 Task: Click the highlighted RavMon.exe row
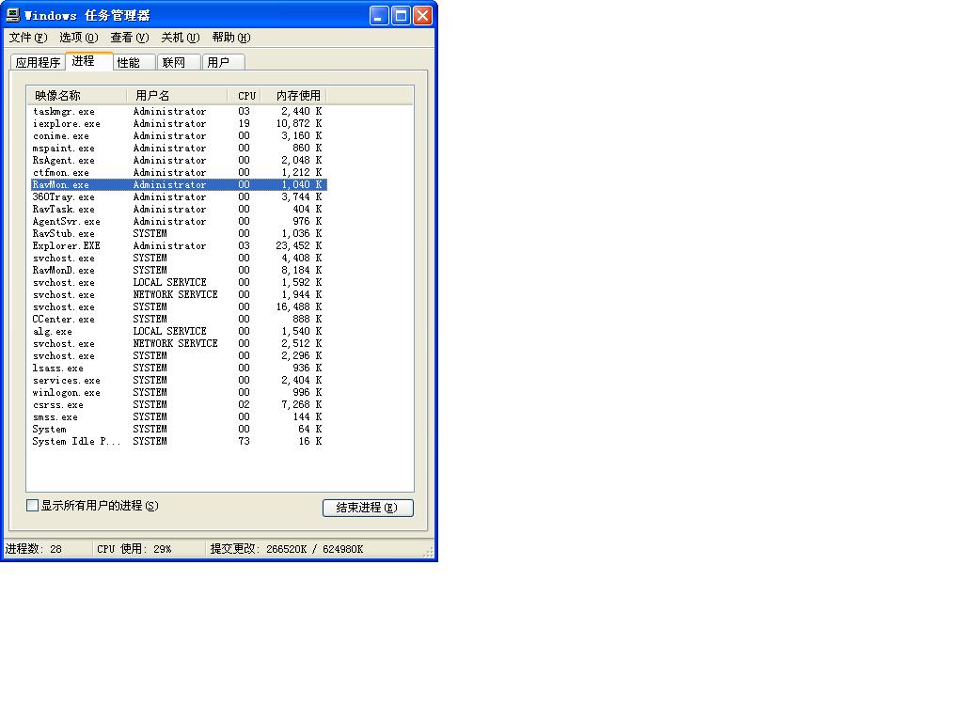[178, 185]
